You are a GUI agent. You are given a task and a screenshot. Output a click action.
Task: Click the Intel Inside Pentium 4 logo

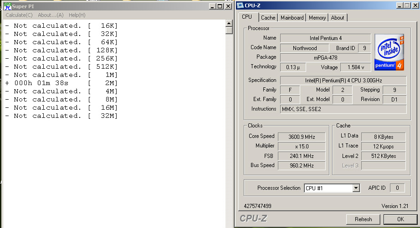[389, 52]
